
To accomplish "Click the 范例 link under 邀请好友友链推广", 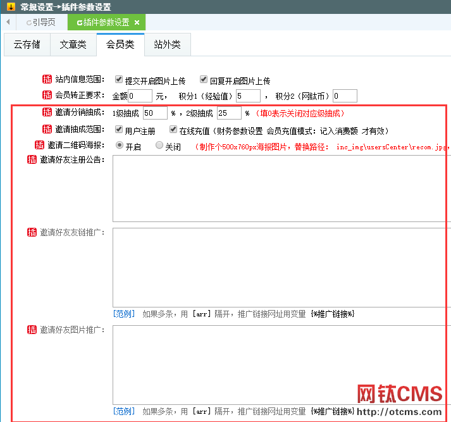I will pyautogui.click(x=124, y=314).
